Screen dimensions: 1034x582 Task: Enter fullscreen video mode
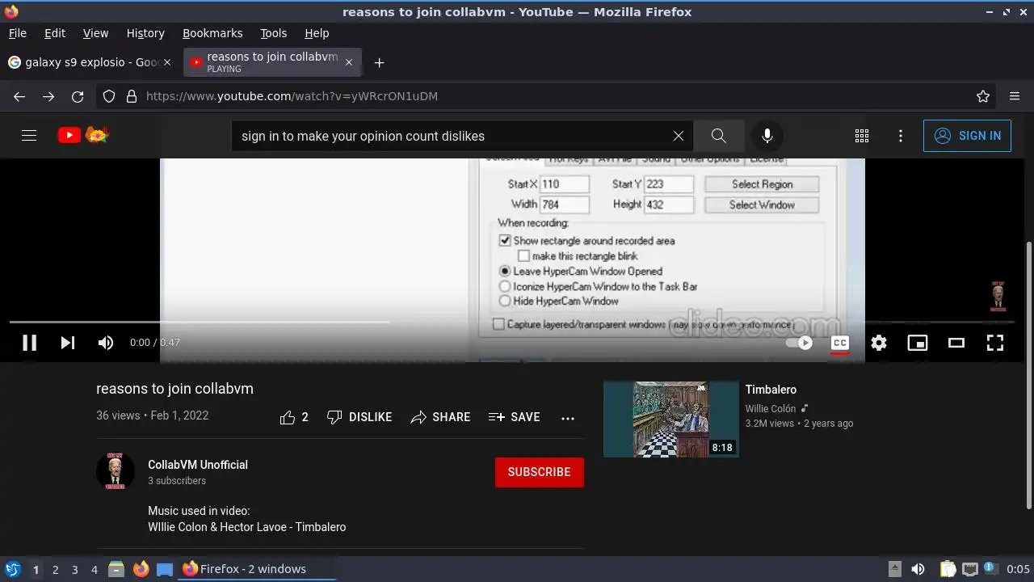click(995, 343)
